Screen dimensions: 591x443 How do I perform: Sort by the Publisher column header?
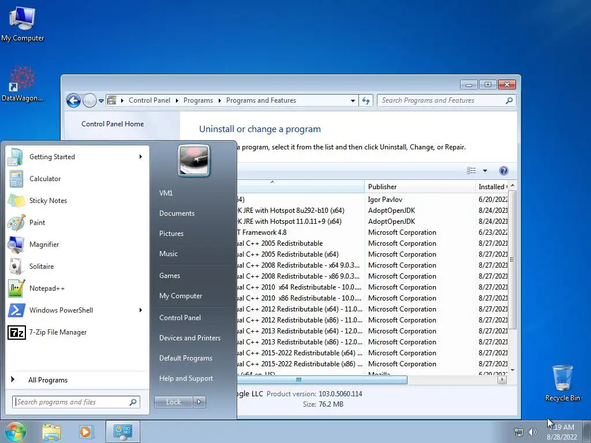420,187
